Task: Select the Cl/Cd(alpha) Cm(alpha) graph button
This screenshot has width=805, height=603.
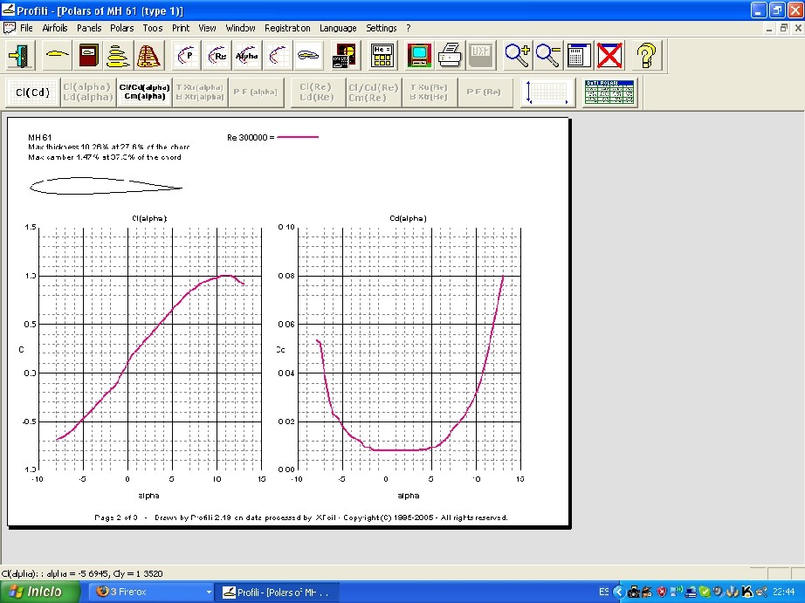Action: click(144, 92)
